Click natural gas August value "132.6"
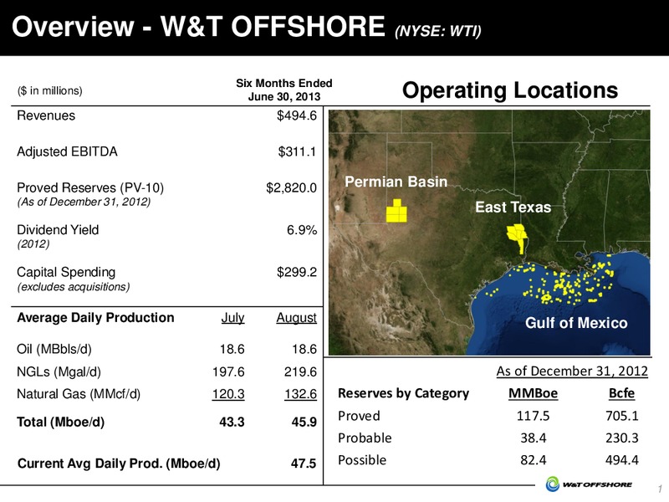The width and height of the screenshot is (669, 502). [301, 394]
